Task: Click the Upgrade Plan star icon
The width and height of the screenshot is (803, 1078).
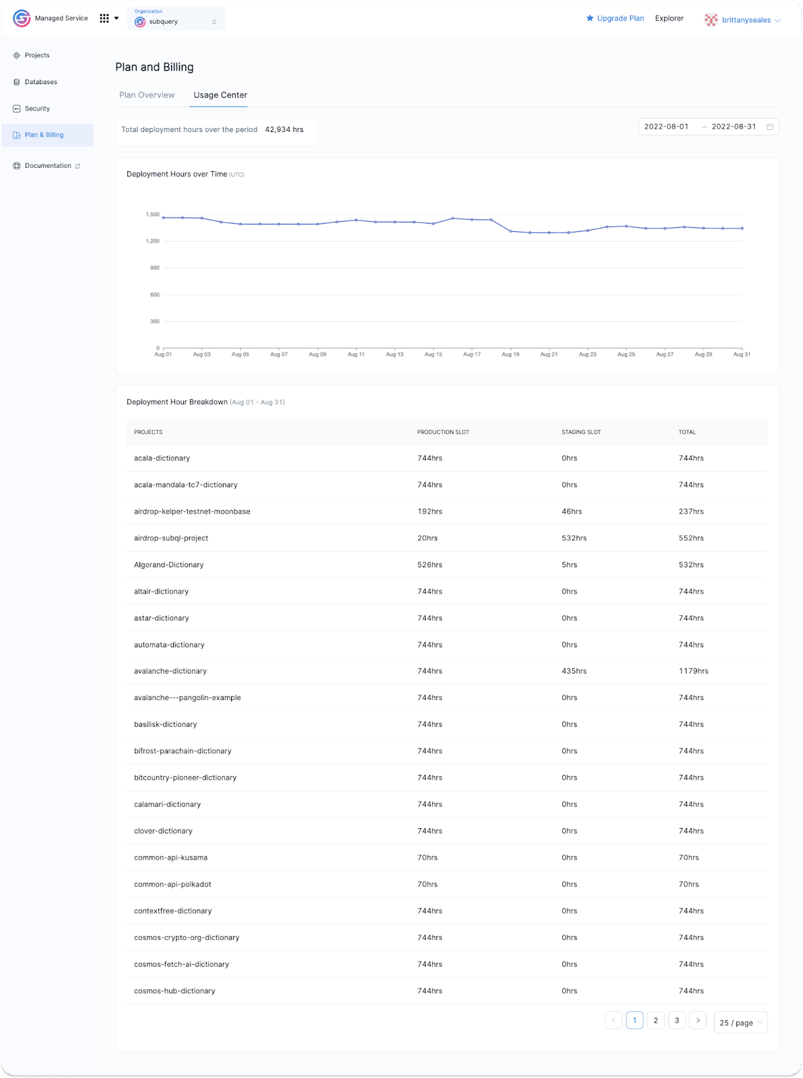Action: pos(590,18)
